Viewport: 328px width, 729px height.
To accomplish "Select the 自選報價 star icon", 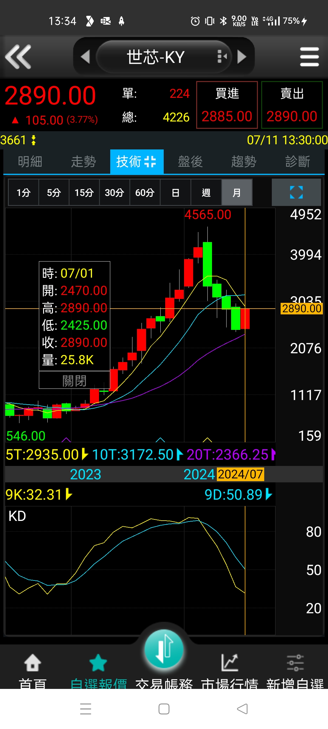I will click(98, 663).
